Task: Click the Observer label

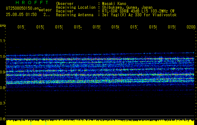Action: pyautogui.click(x=65, y=4)
